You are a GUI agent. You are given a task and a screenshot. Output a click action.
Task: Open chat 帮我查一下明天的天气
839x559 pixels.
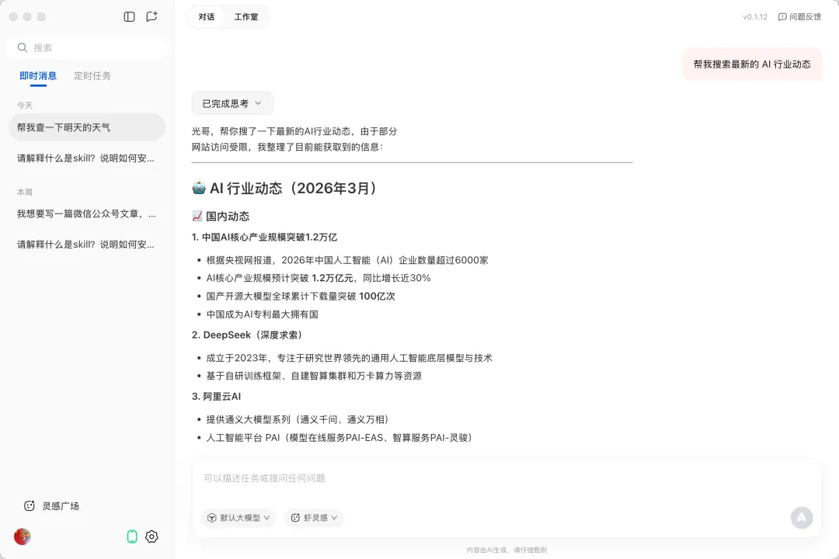tap(87, 127)
